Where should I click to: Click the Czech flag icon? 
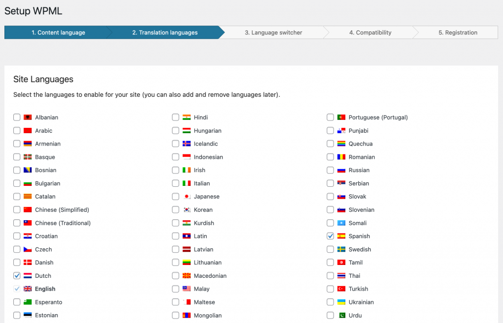(x=28, y=249)
